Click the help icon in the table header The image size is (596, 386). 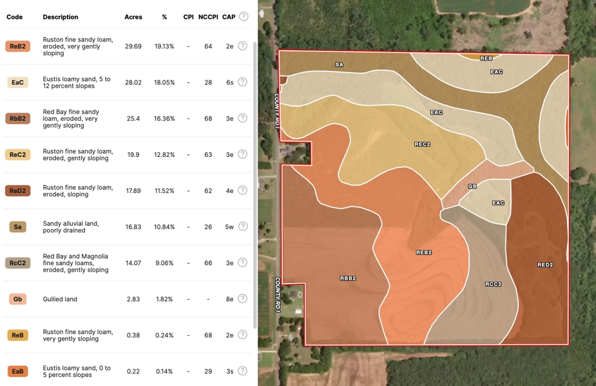click(x=244, y=17)
